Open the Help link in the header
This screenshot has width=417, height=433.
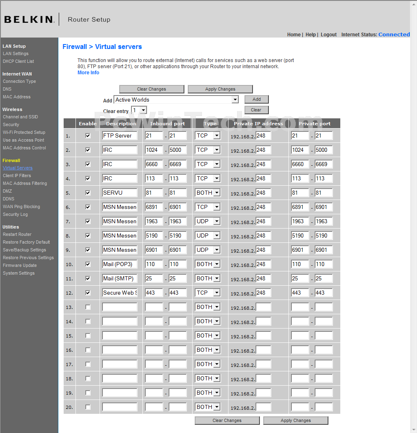coord(311,35)
